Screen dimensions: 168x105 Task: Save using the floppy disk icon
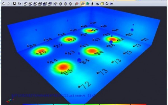(x=15, y=4)
